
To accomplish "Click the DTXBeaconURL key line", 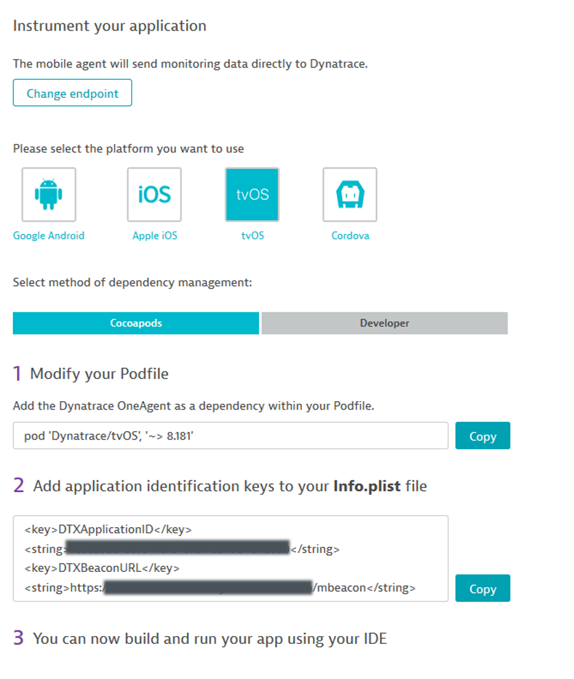I will [102, 568].
